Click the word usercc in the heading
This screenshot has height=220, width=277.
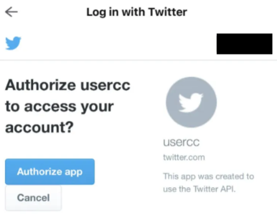105,86
